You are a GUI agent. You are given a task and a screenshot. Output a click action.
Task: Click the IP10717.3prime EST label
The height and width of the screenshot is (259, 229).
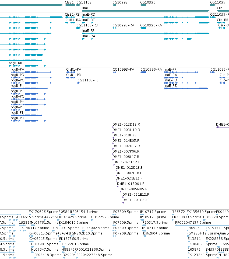153,212
